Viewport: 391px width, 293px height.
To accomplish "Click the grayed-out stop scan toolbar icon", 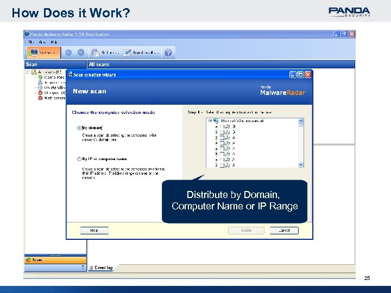I will (81, 53).
